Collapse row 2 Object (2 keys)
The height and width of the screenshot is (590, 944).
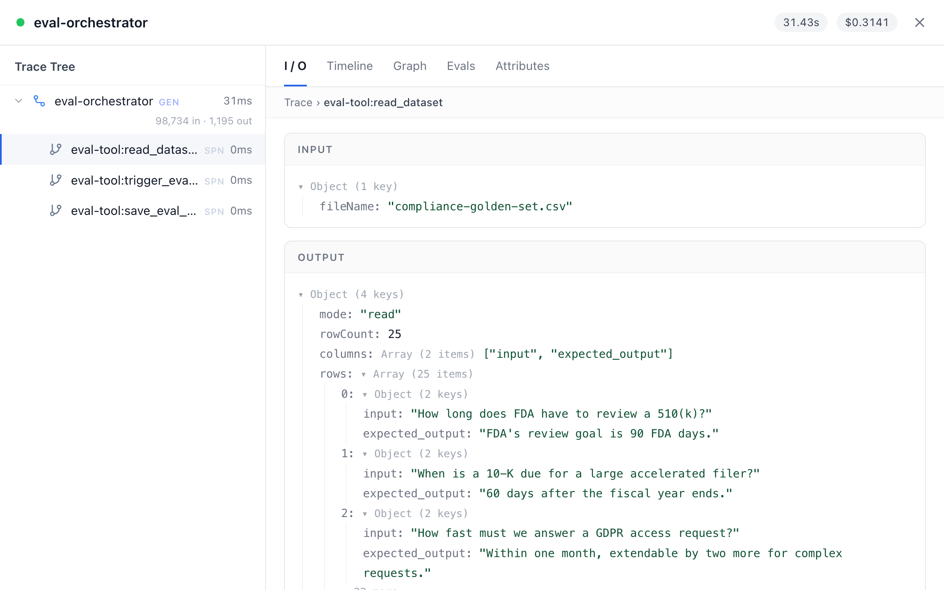coord(365,514)
